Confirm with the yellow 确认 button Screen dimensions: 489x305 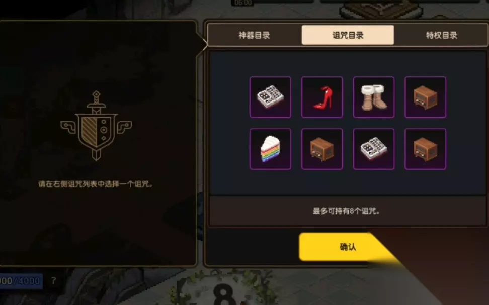(x=348, y=247)
